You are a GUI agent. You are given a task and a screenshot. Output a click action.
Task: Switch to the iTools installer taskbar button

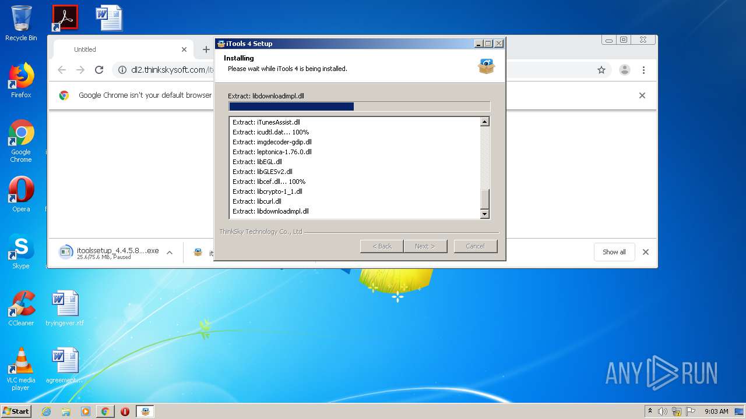click(x=145, y=411)
